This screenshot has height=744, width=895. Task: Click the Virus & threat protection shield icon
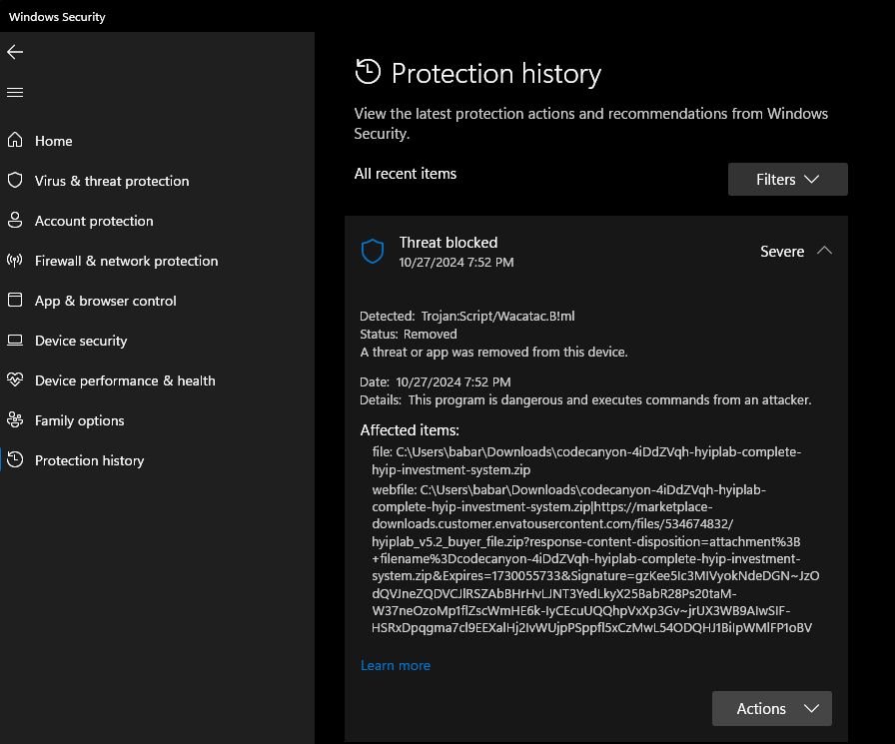coord(15,181)
